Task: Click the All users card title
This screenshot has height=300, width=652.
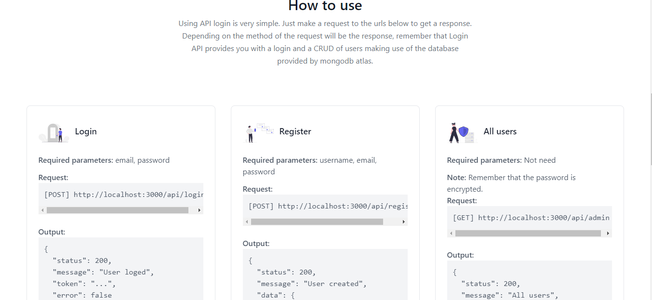Action: [x=500, y=131]
